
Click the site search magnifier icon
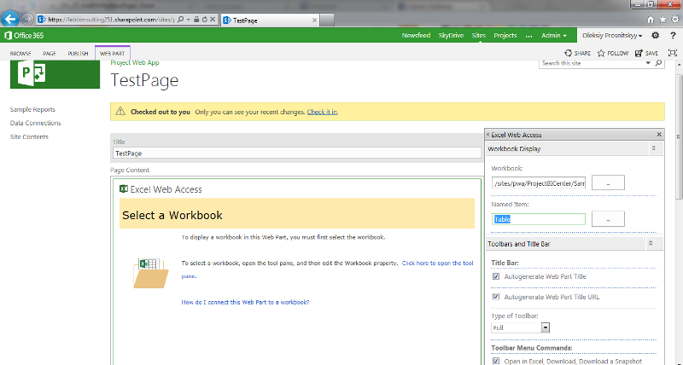[x=658, y=63]
